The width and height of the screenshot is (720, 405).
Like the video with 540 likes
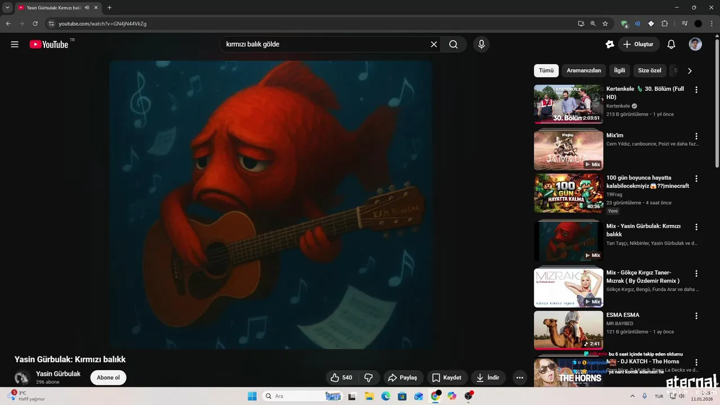point(341,377)
